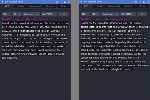Click the ChatGPT's response heading in right window

coord(105,19)
